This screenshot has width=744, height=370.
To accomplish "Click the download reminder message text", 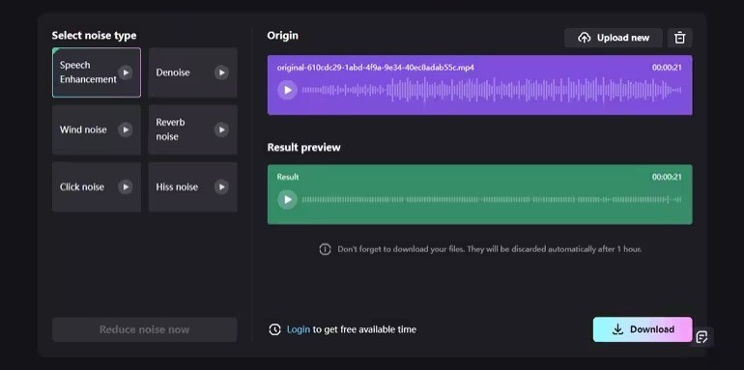I will [x=489, y=249].
